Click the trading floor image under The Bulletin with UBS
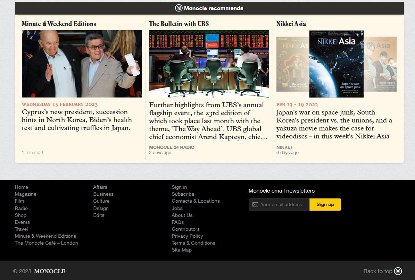 (209, 63)
